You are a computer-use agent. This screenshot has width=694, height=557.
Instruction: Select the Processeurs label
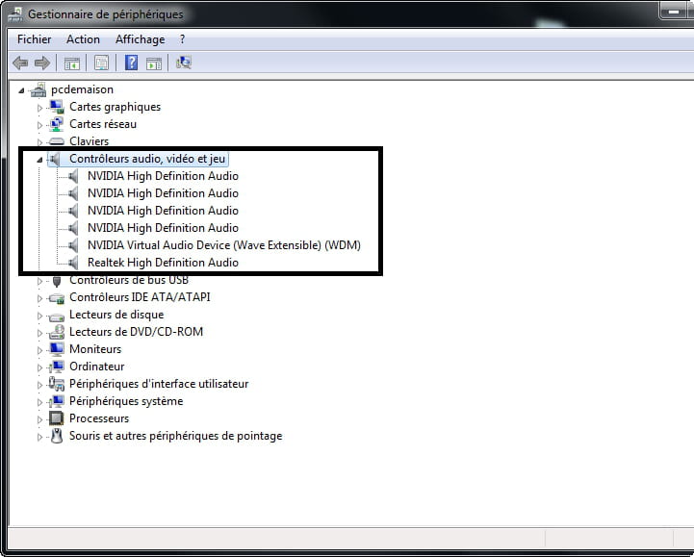tap(99, 418)
